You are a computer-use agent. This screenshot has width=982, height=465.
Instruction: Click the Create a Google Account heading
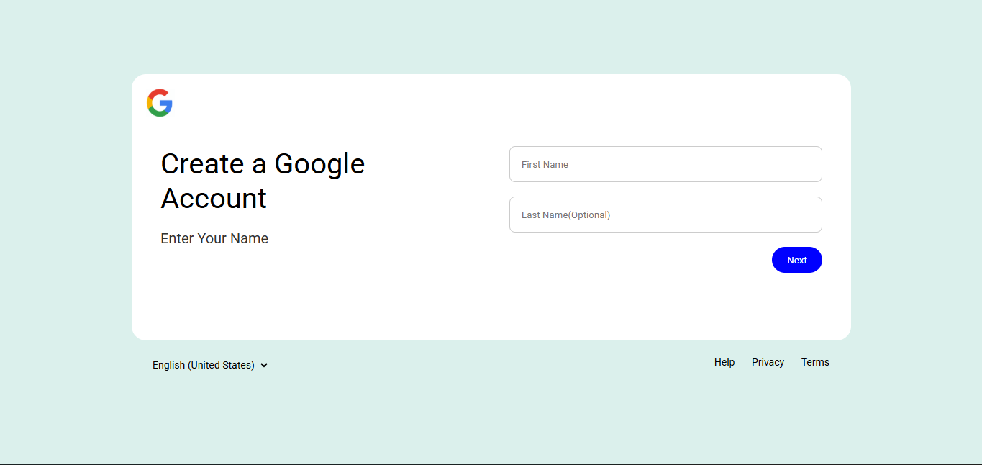[262, 180]
